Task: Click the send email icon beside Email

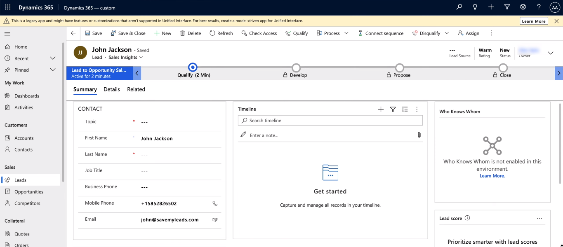Action: pos(215,220)
